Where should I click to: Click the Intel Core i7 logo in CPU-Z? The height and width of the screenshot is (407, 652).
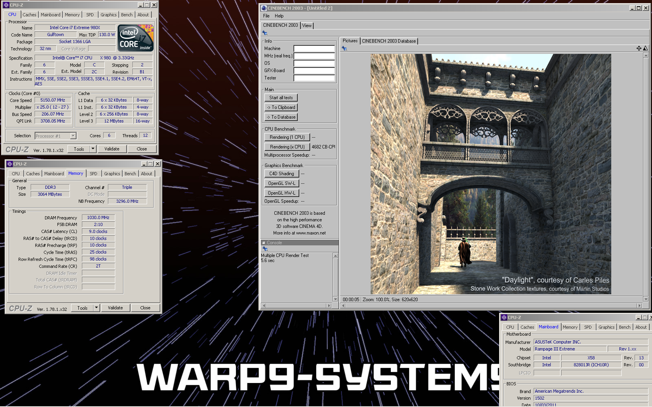click(135, 38)
